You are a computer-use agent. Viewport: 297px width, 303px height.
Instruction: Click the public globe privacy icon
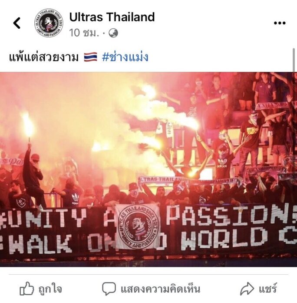pyautogui.click(x=113, y=33)
